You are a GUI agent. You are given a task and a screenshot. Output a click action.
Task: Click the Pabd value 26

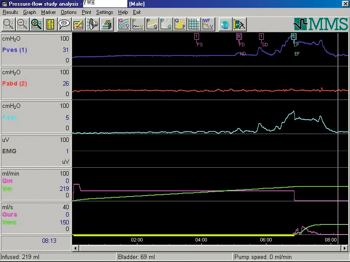tap(66, 84)
